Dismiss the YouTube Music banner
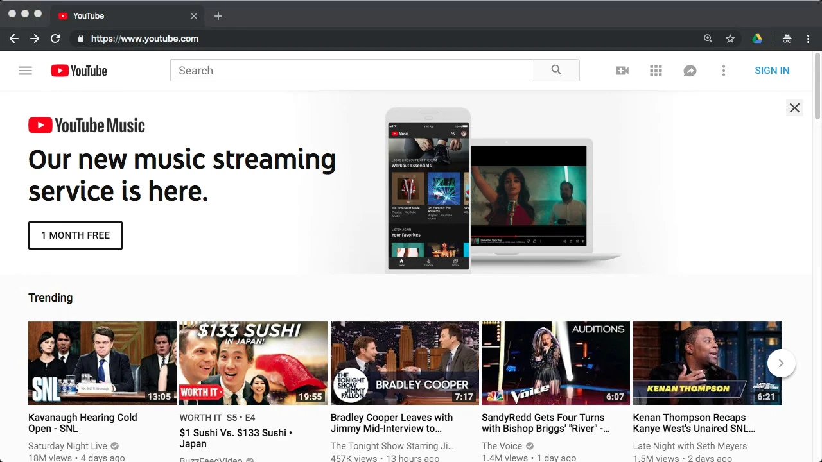This screenshot has height=462, width=822. coord(794,108)
